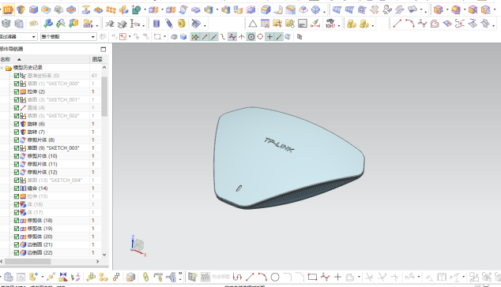This screenshot has width=501, height=287.
Task: Open the dropdown arrow beside the selection rectangle icon
Action: pyautogui.click(x=165, y=37)
